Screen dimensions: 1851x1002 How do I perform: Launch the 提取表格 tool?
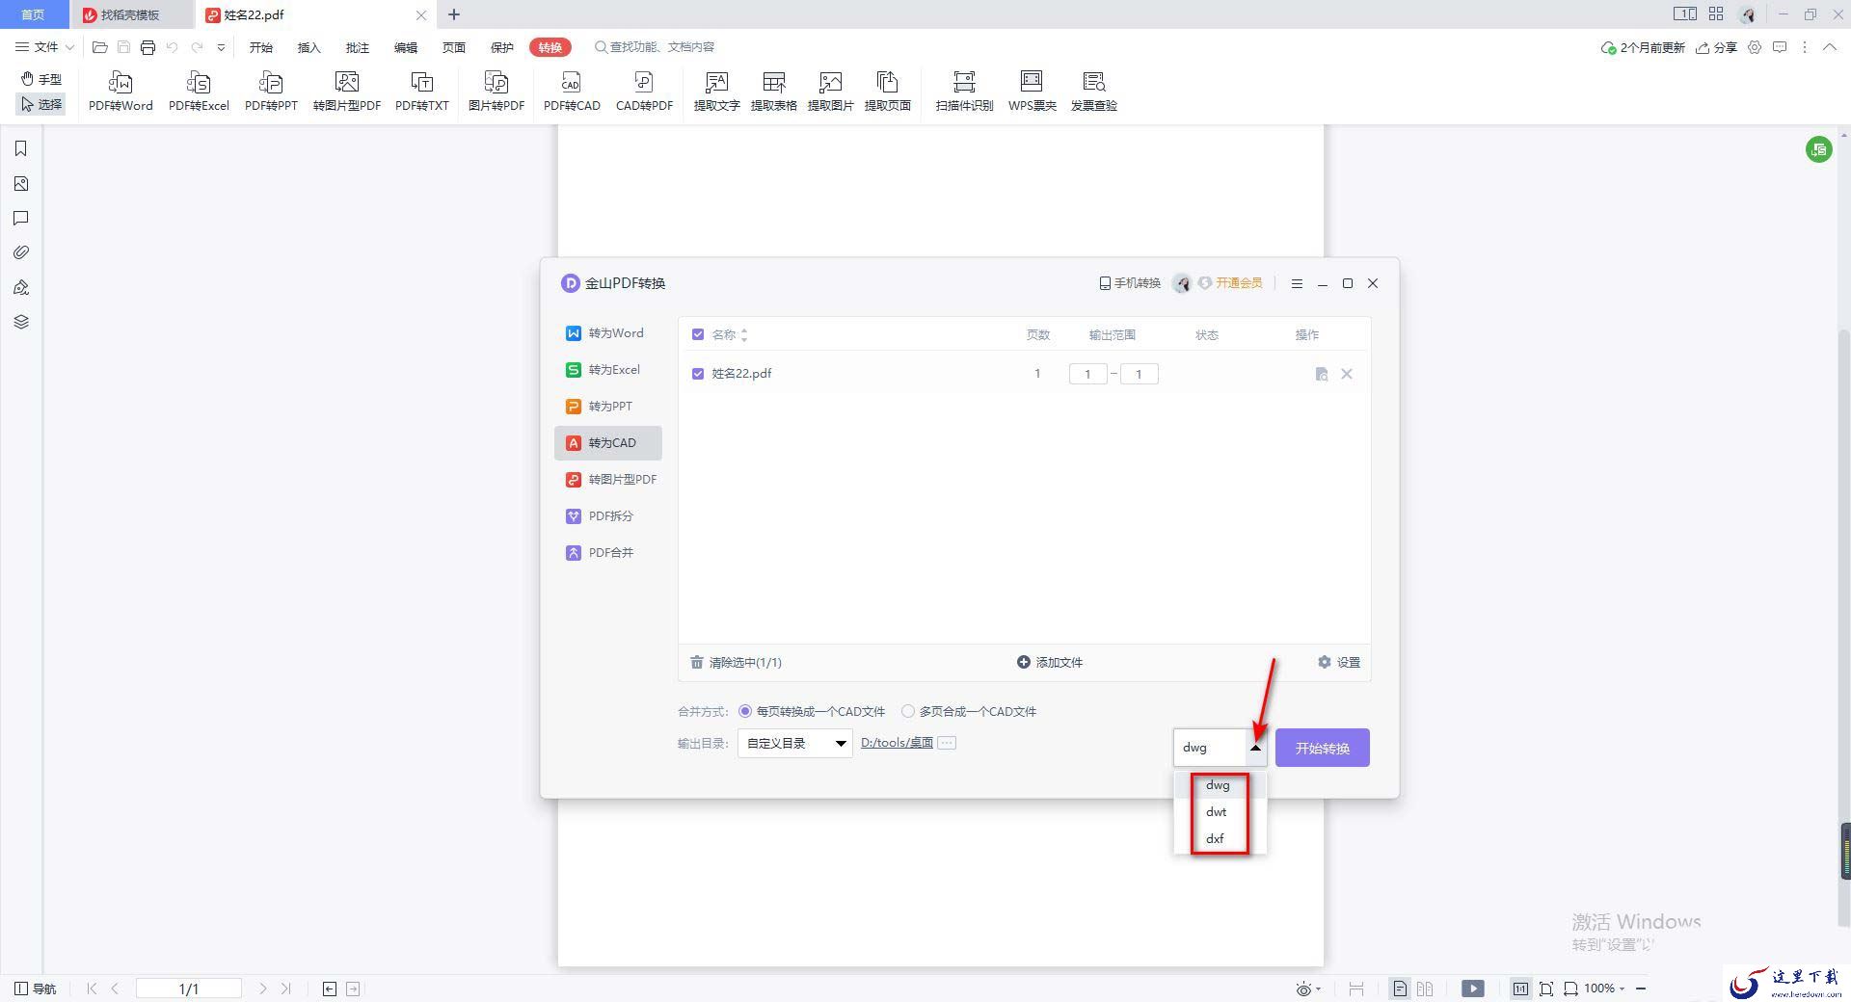[773, 92]
